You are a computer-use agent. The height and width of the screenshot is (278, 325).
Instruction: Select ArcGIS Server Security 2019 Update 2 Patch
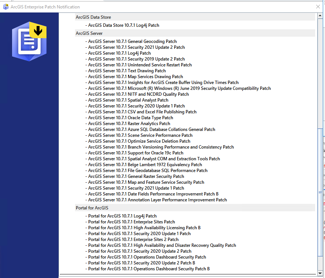pos(135,59)
